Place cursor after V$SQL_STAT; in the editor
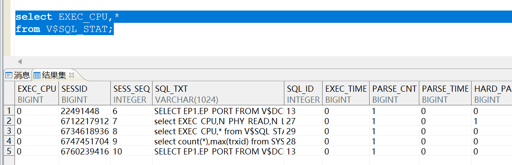Image resolution: width=512 pixels, height=165 pixels. point(114,29)
